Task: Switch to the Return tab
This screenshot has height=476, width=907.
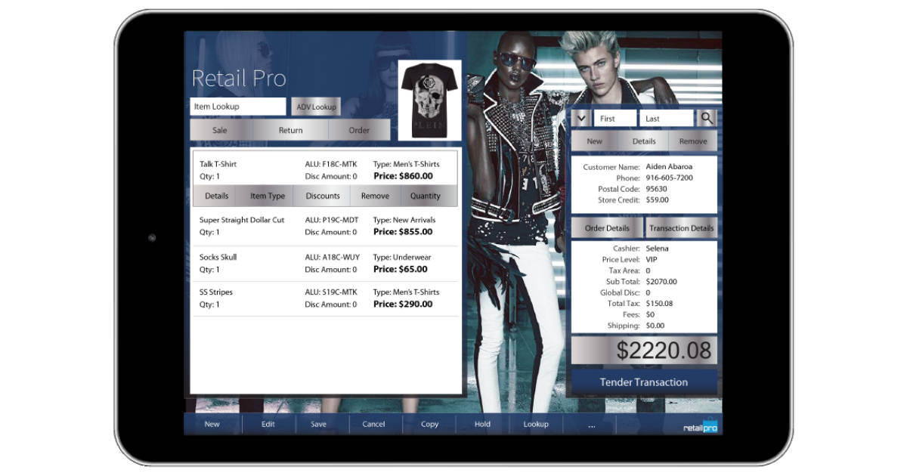Action: coord(290,129)
